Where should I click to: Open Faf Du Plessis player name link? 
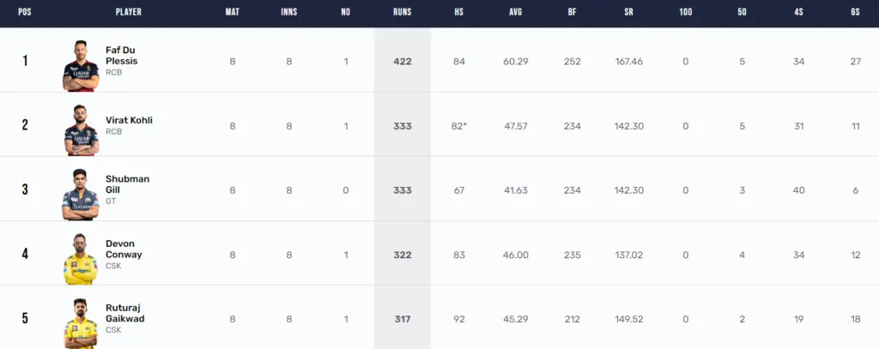pos(122,56)
